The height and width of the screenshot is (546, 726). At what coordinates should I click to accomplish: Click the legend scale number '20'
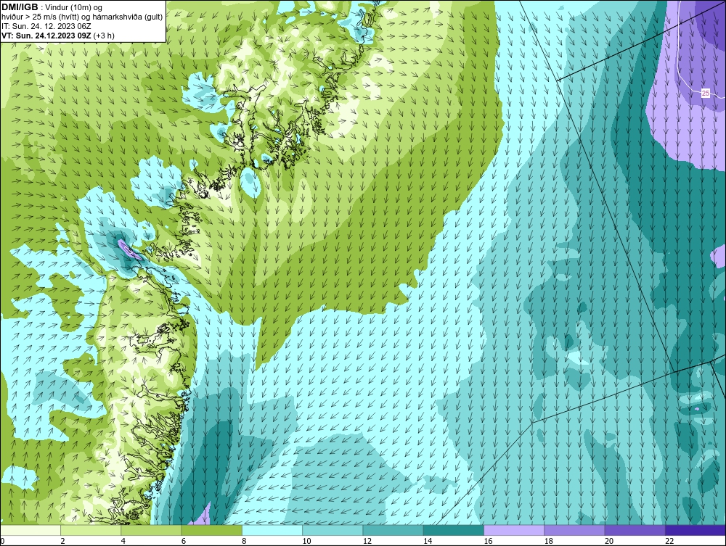pos(609,542)
